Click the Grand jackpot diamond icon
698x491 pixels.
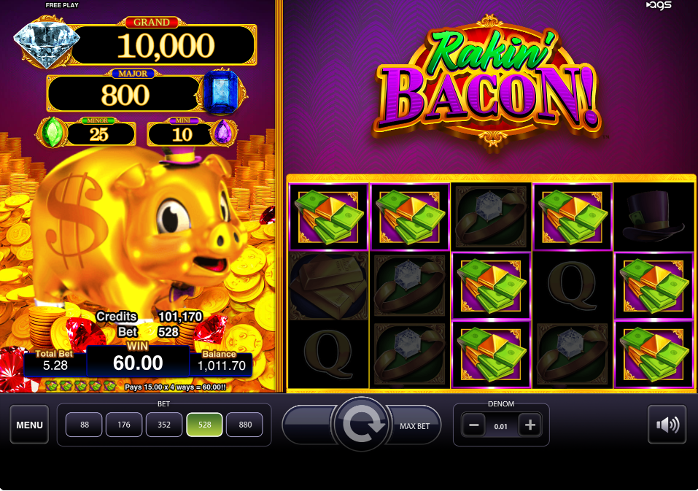46,44
